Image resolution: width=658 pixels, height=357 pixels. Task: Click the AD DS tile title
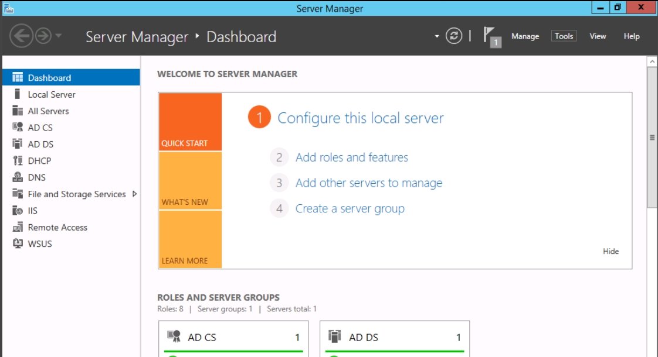pos(364,337)
